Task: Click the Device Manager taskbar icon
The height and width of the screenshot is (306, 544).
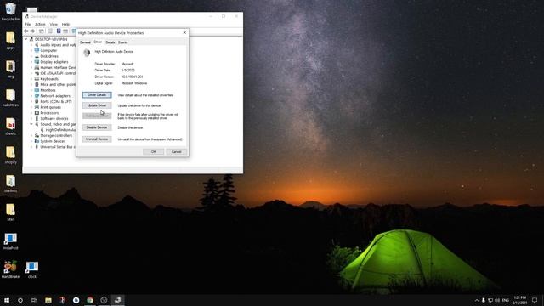Action: click(x=117, y=300)
